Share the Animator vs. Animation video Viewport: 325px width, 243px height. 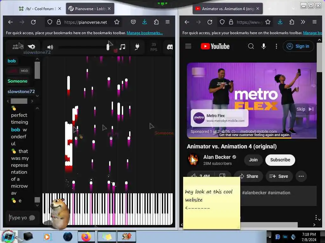pyautogui.click(x=249, y=176)
